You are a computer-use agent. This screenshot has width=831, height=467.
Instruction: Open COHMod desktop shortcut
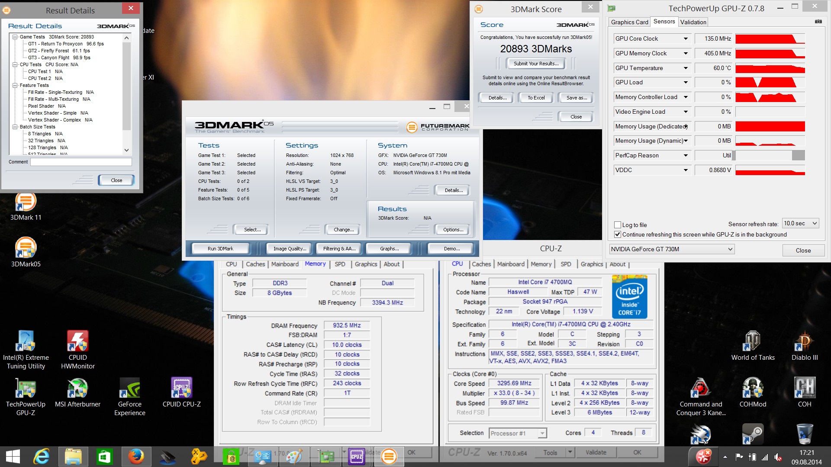click(753, 393)
